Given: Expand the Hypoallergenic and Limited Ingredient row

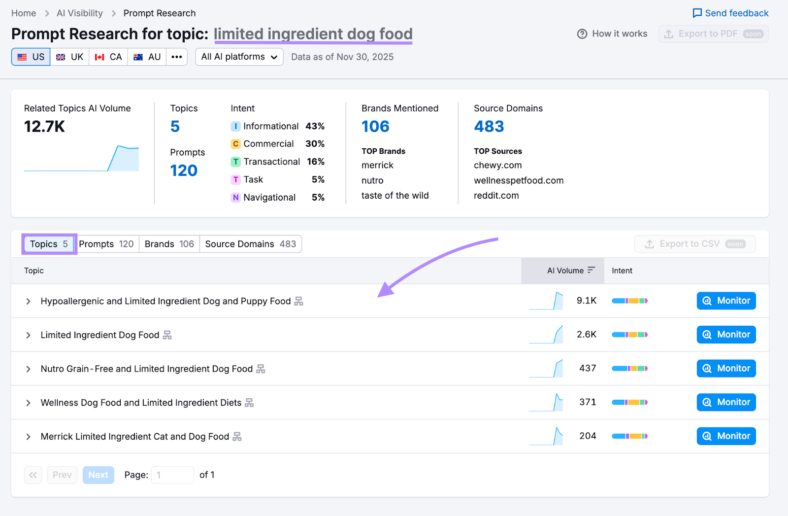Looking at the screenshot, I should 28,301.
